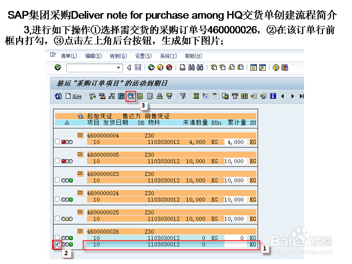The image size is (352, 264).
Task: Click the Print icon in system toolbar
Action: [183, 67]
